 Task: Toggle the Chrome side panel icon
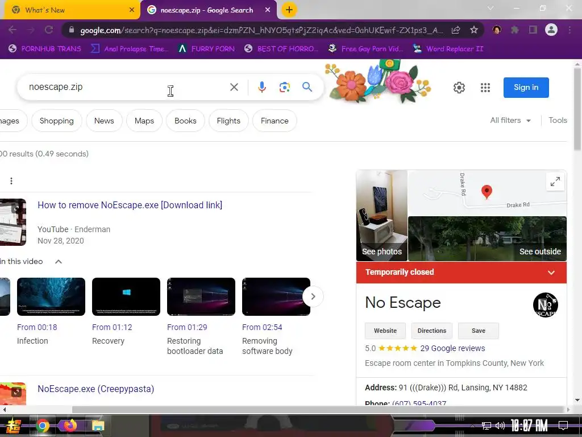point(533,30)
